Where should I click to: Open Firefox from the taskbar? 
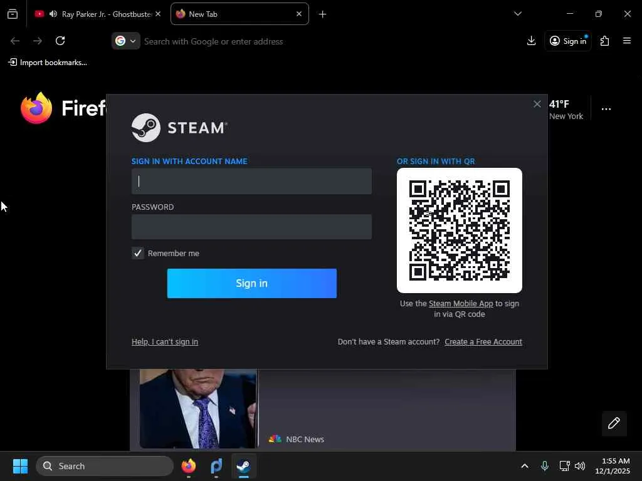(189, 466)
